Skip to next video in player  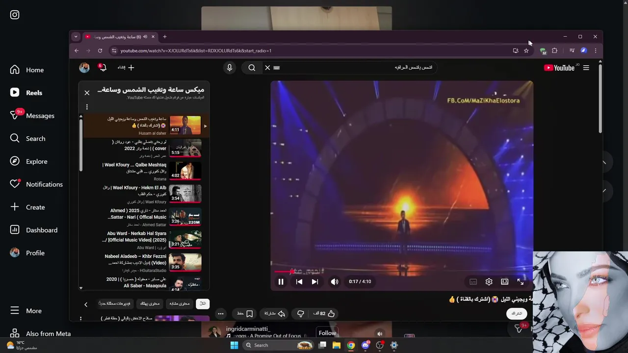(315, 282)
